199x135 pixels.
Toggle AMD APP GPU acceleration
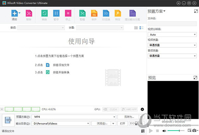(129, 109)
